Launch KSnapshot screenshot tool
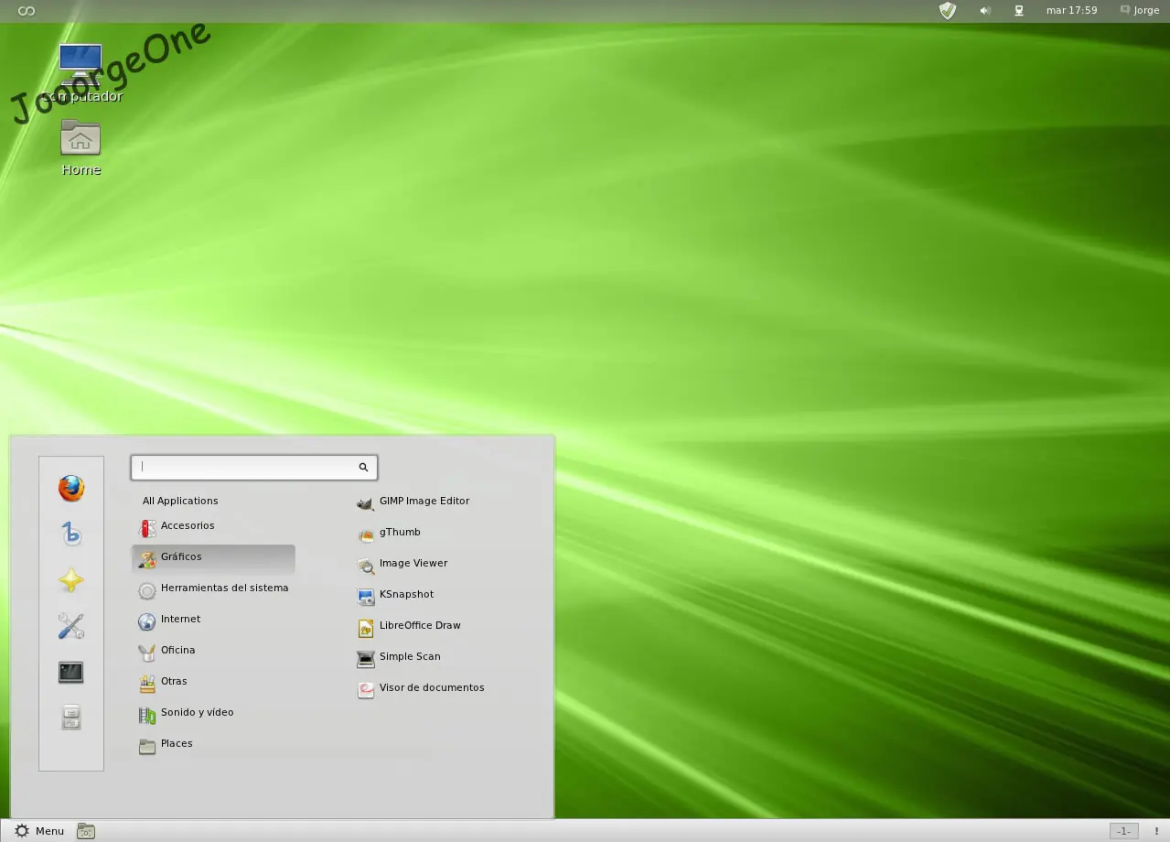This screenshot has height=842, width=1170. click(x=395, y=595)
